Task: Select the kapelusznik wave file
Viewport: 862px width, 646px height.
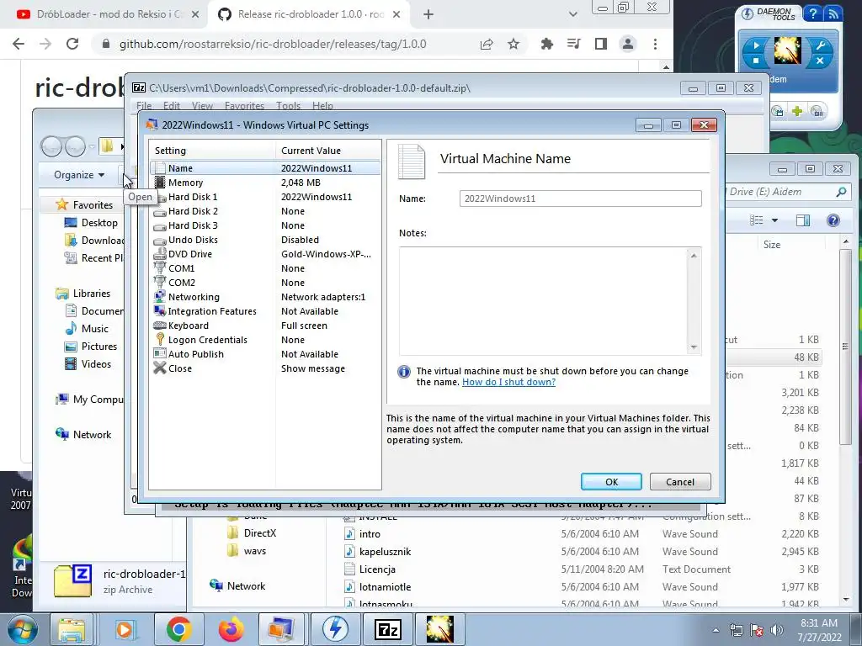Action: pos(378,552)
